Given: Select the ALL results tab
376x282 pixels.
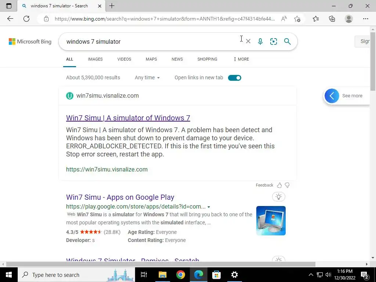Looking at the screenshot, I should [x=69, y=59].
